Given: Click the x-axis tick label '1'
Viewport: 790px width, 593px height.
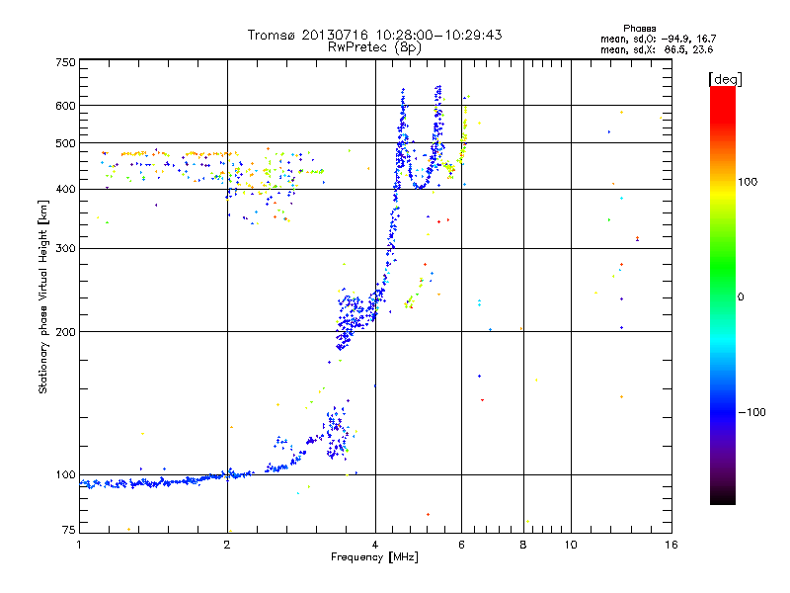Looking at the screenshot, I should (x=79, y=545).
